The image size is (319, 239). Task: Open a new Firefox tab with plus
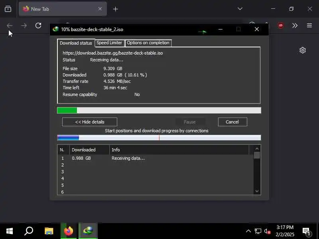tap(115, 9)
